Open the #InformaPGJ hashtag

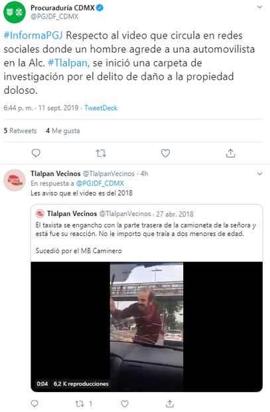pyautogui.click(x=33, y=35)
